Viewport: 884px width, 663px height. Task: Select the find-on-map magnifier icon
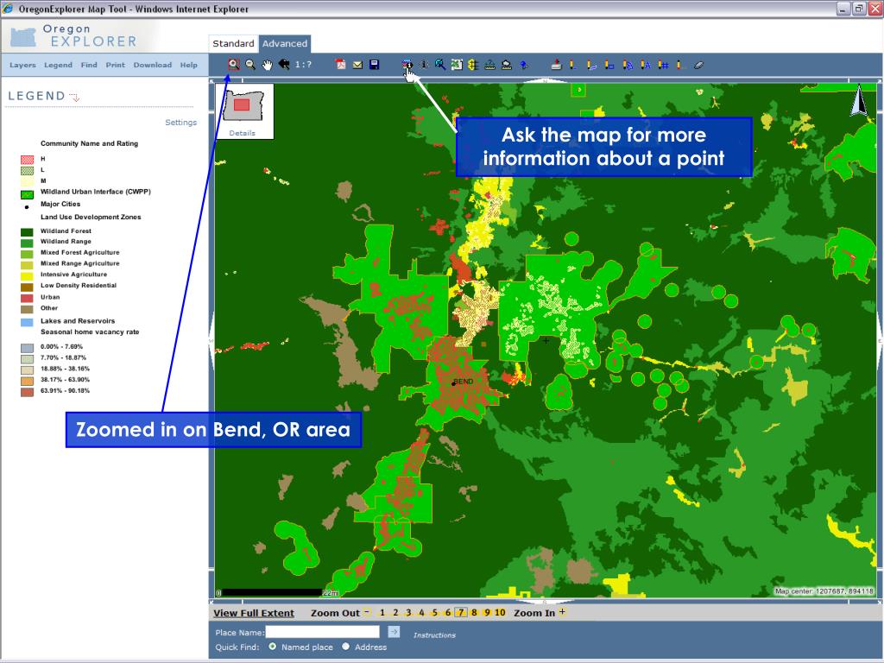[x=439, y=65]
